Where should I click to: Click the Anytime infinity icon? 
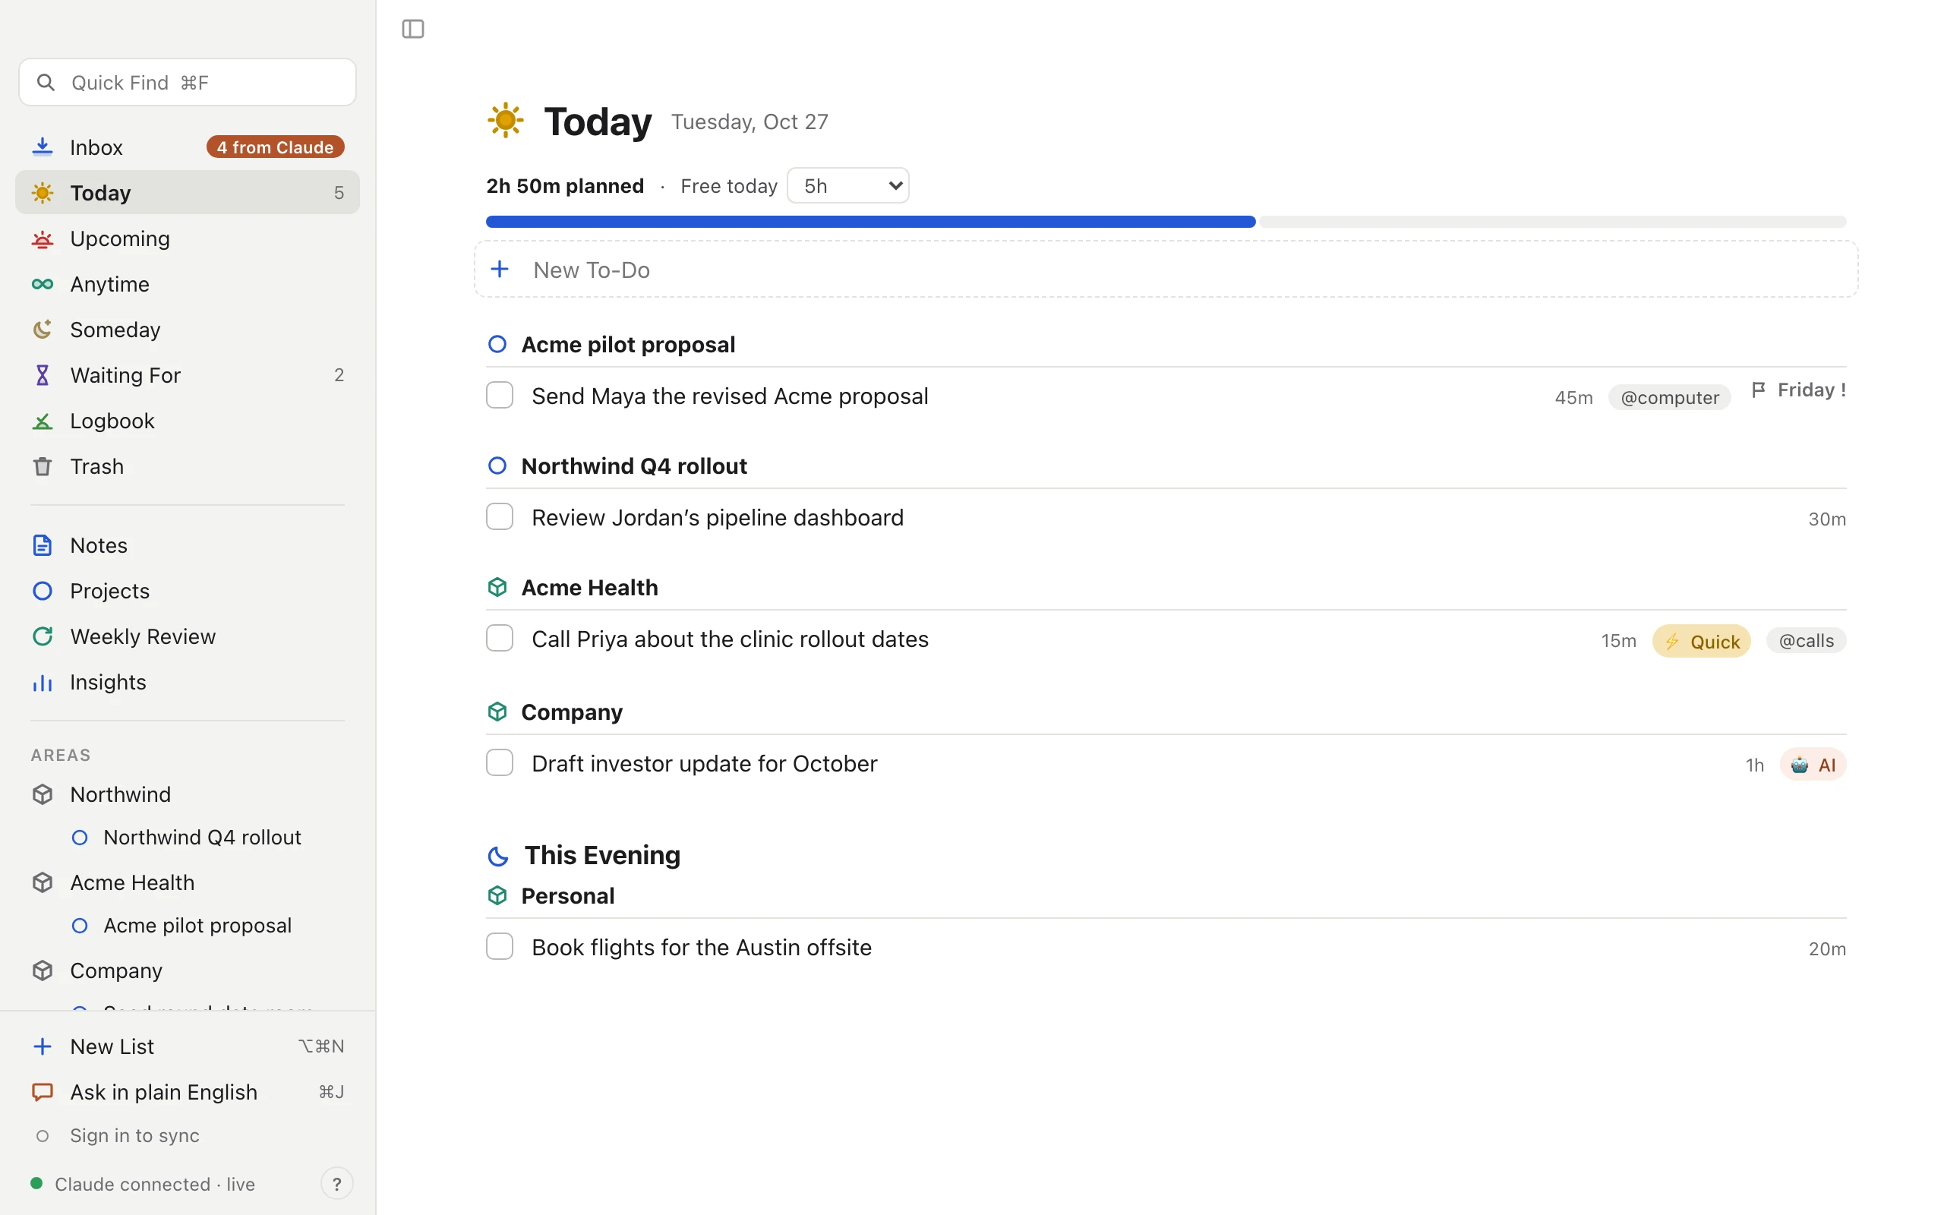(42, 284)
